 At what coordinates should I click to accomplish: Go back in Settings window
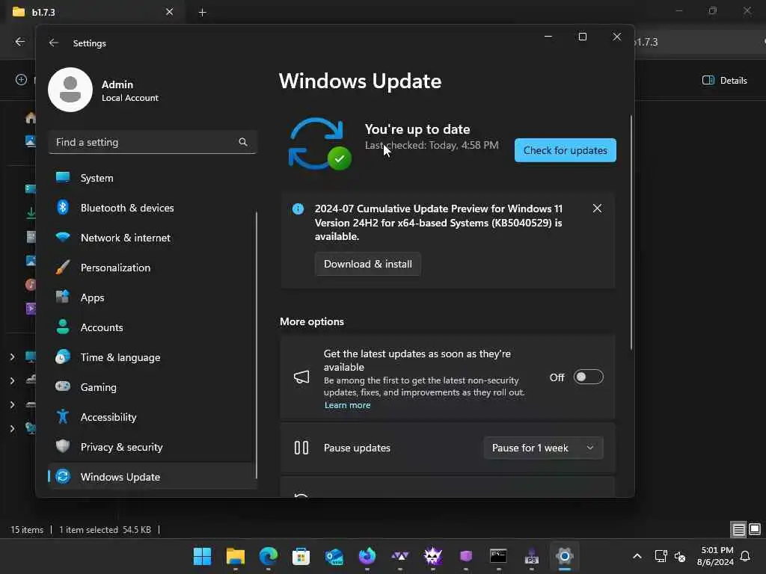click(x=54, y=43)
